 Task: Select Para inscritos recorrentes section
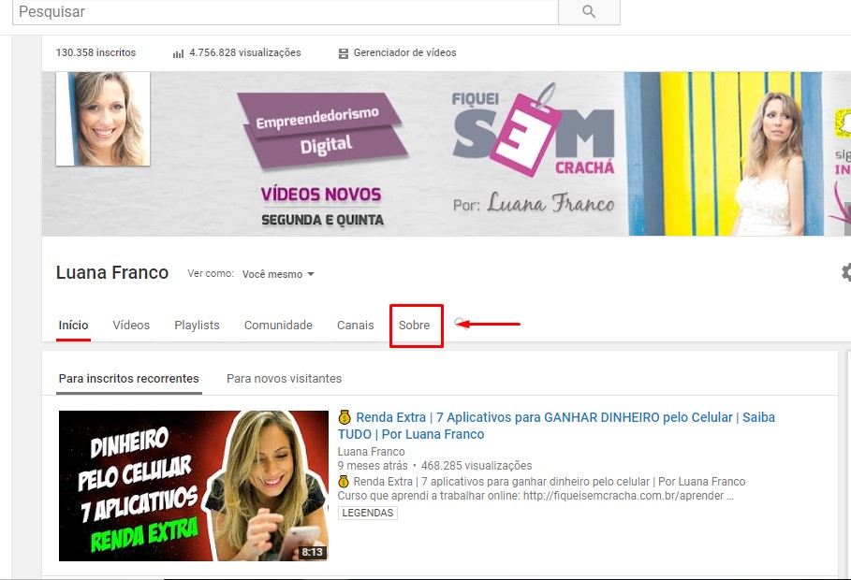tap(129, 379)
